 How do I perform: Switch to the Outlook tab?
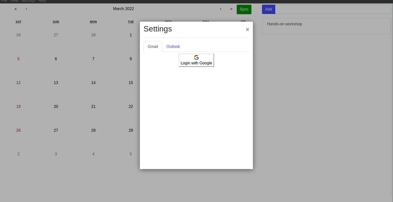pyautogui.click(x=173, y=47)
